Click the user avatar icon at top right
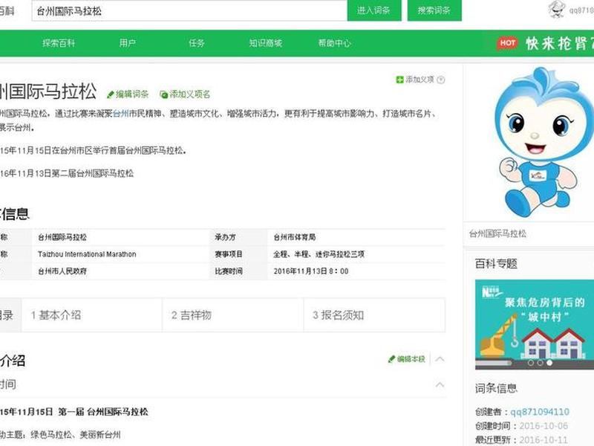The height and width of the screenshot is (446, 594). (x=556, y=10)
